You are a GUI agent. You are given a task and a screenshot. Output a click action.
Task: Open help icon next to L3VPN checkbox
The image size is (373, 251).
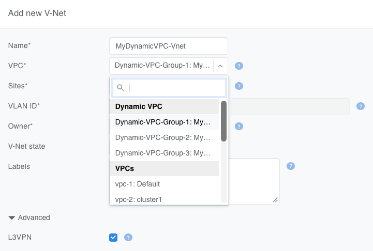(x=128, y=237)
